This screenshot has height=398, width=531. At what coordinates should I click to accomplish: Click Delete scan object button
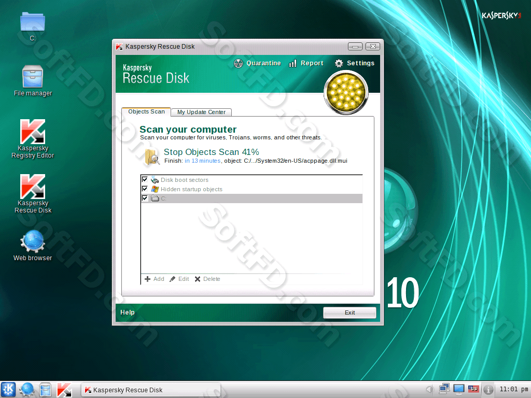point(207,279)
